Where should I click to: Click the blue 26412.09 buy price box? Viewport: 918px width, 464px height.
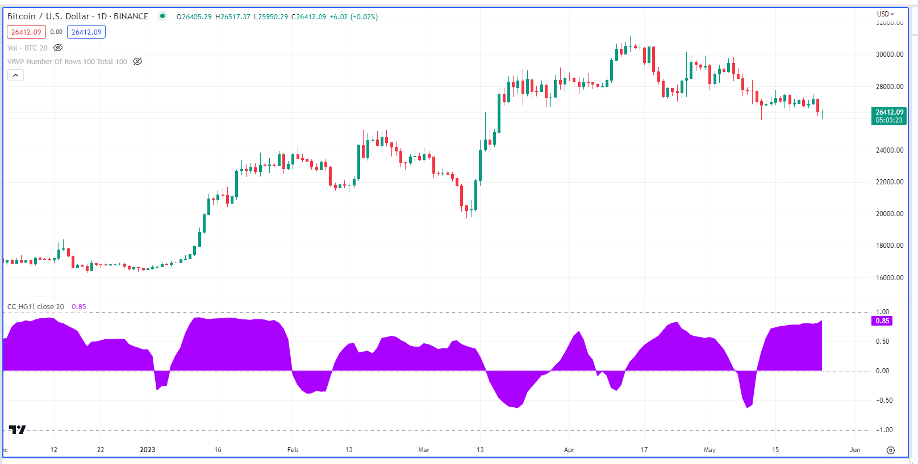pyautogui.click(x=86, y=32)
